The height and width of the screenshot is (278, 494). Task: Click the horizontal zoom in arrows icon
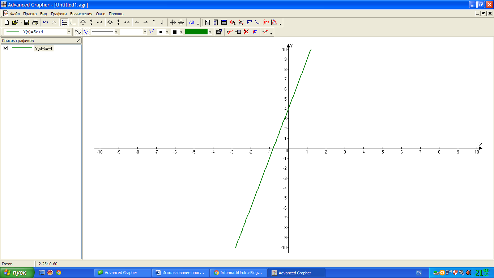coord(99,22)
